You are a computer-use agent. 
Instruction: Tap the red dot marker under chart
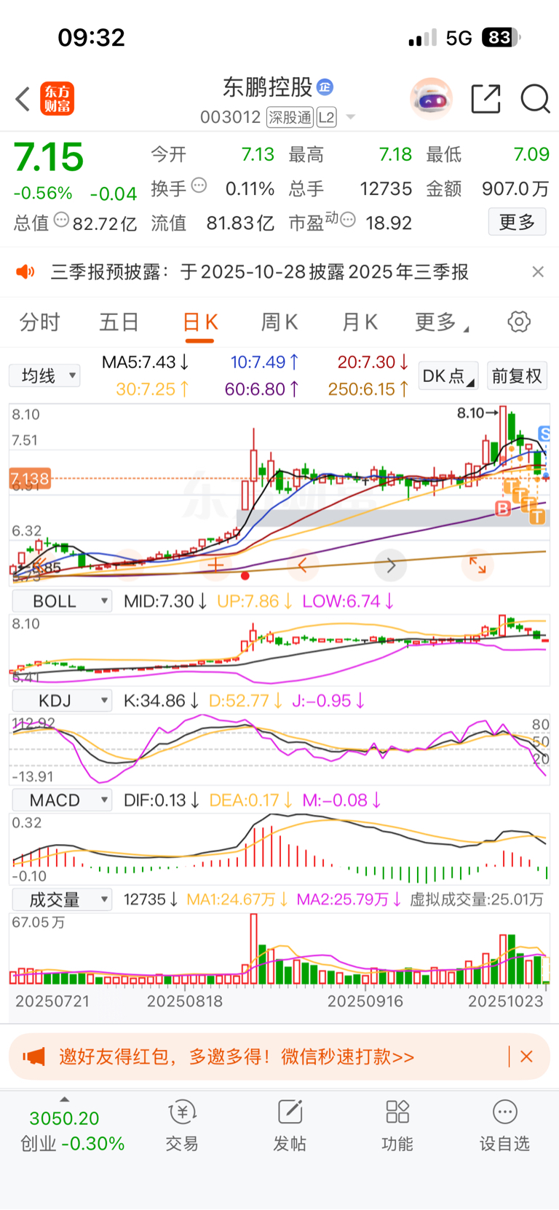(x=245, y=576)
